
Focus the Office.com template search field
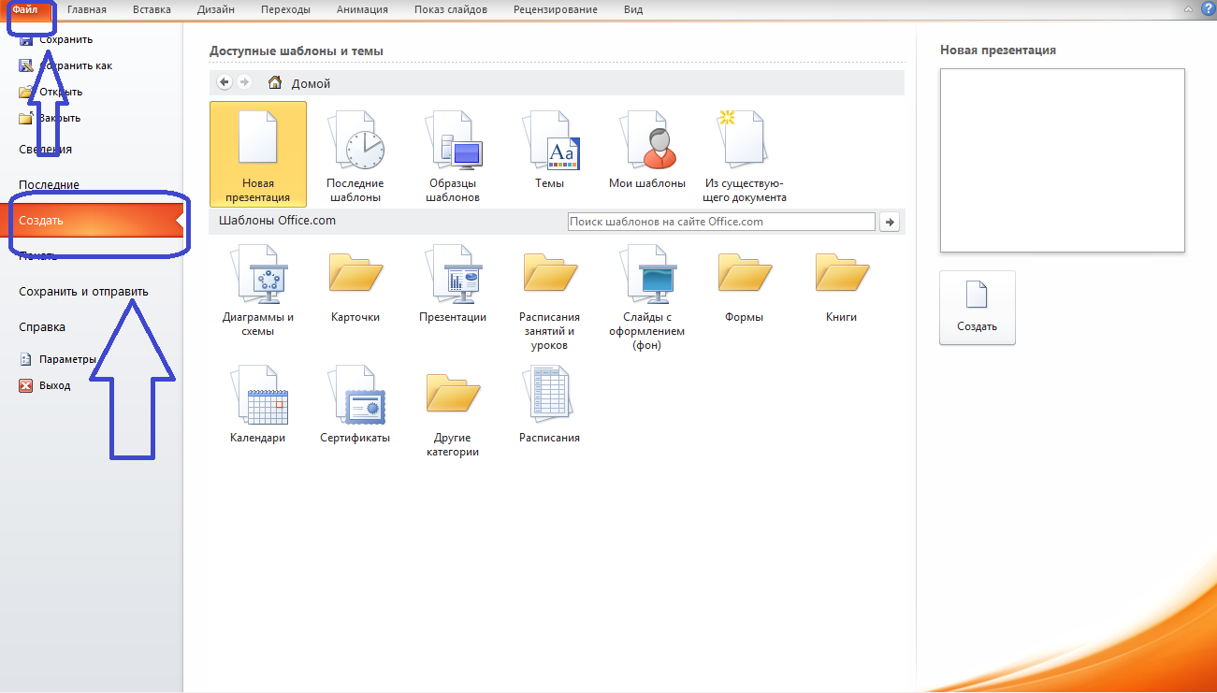tap(721, 222)
